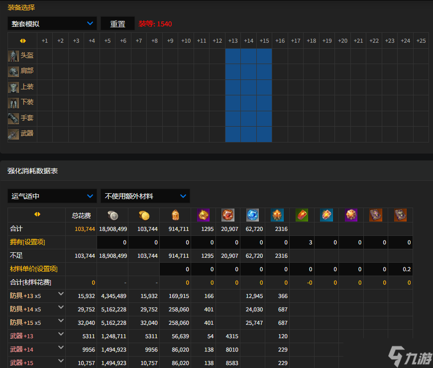Edit owned silver amount field
The height and width of the screenshot is (368, 433).
point(112,242)
